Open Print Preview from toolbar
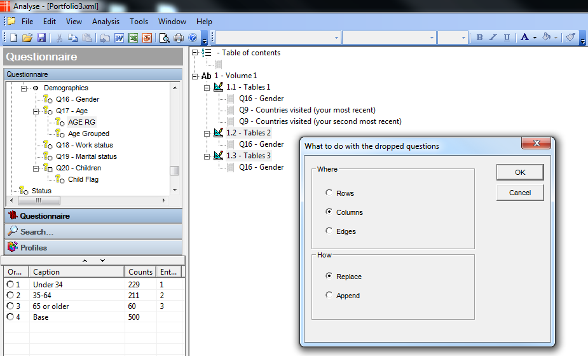Image resolution: width=588 pixels, height=356 pixels. click(165, 38)
